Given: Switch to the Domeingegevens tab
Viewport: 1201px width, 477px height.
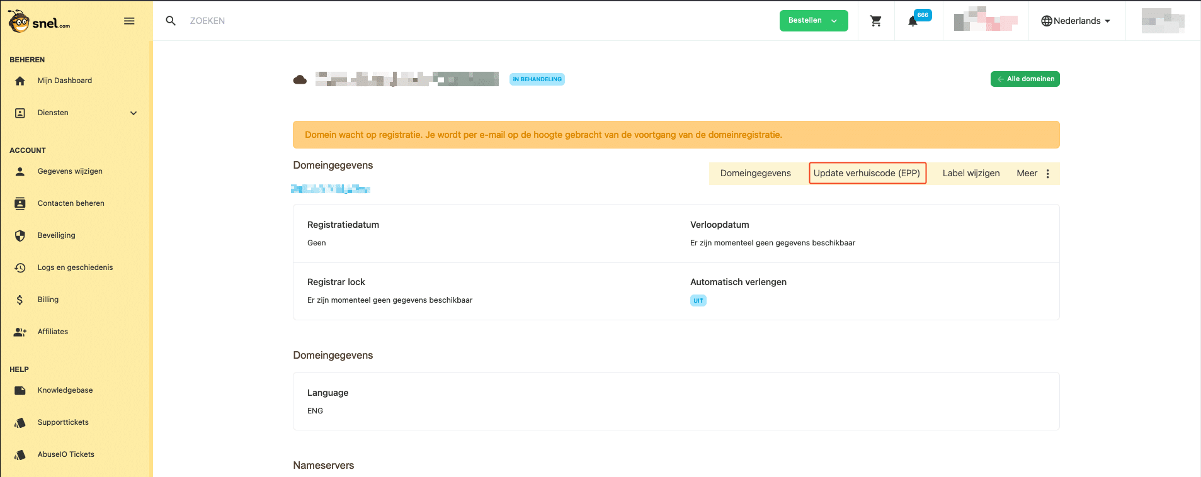Looking at the screenshot, I should [755, 174].
